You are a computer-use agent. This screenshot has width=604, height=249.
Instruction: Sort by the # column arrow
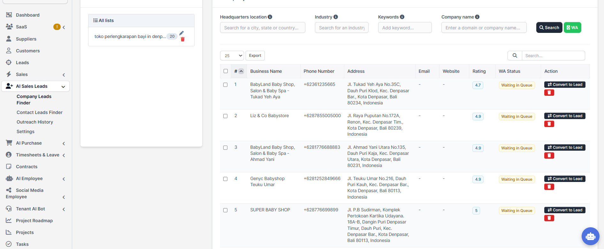point(241,71)
